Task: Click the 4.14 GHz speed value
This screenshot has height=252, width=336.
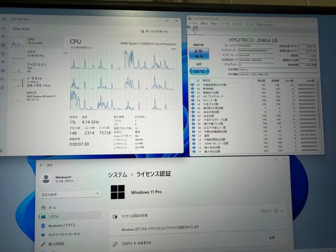Action: pos(90,122)
